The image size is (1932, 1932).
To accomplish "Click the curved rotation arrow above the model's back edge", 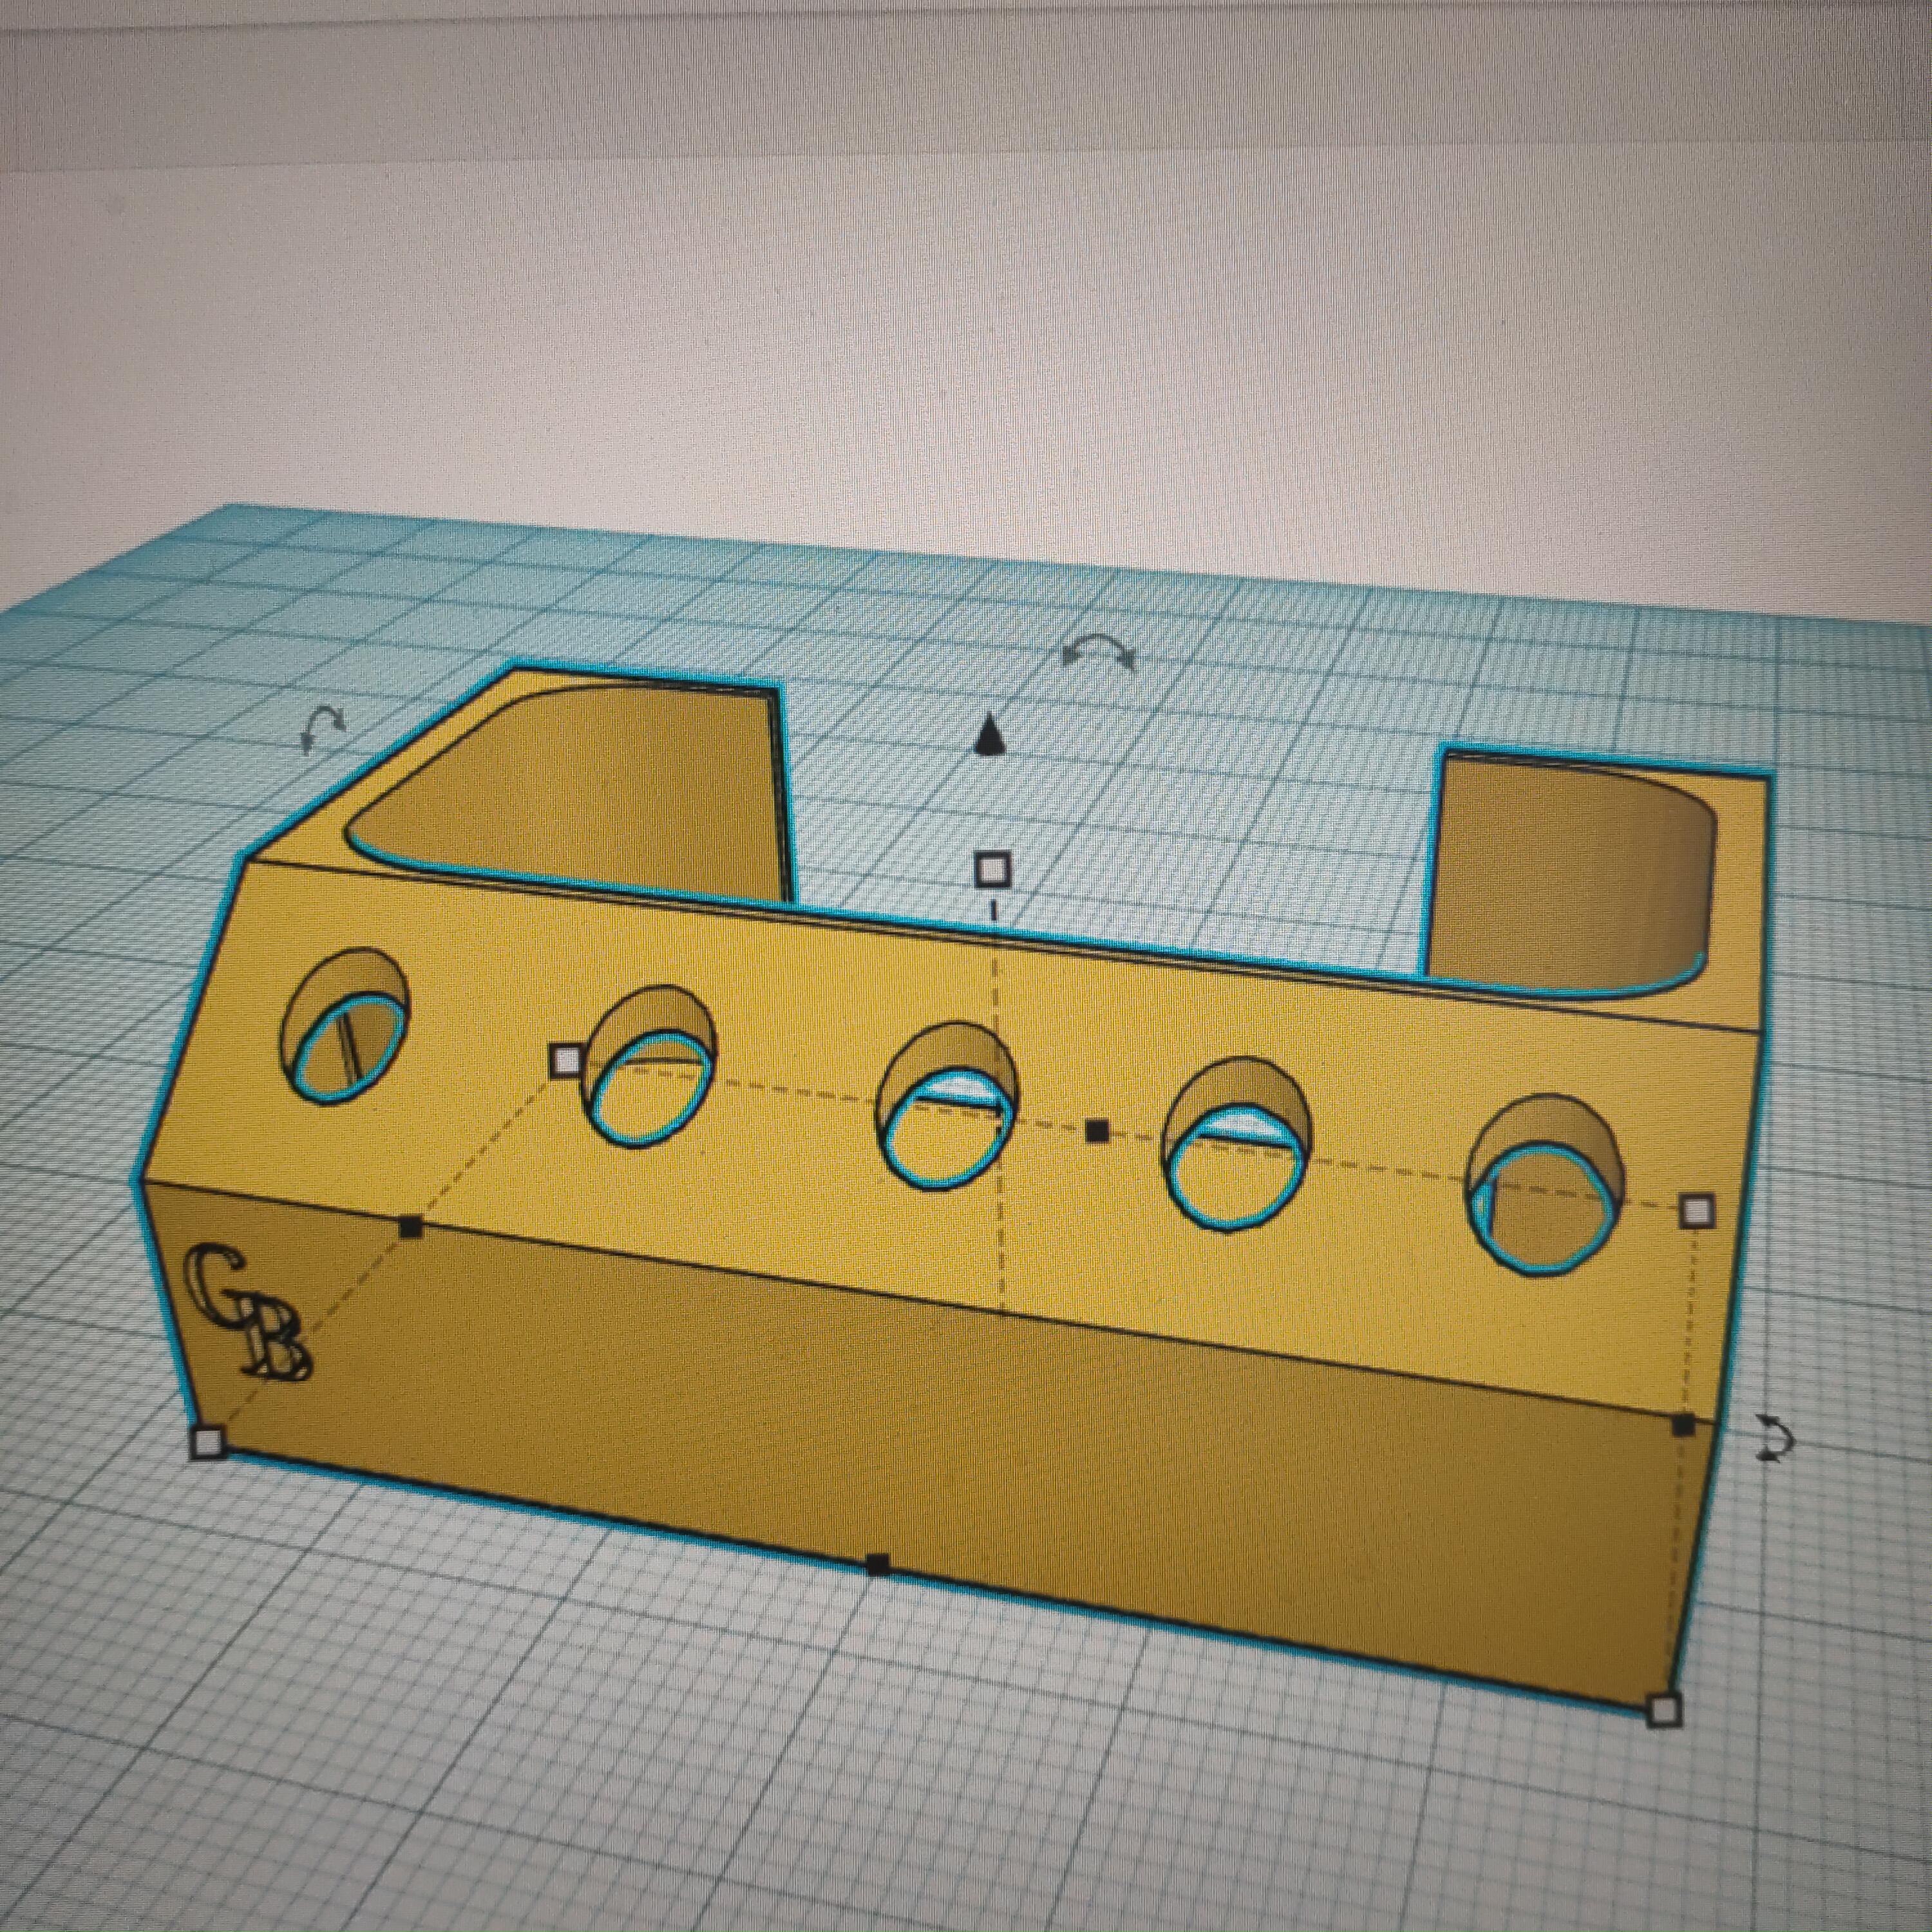I will click(x=1098, y=652).
